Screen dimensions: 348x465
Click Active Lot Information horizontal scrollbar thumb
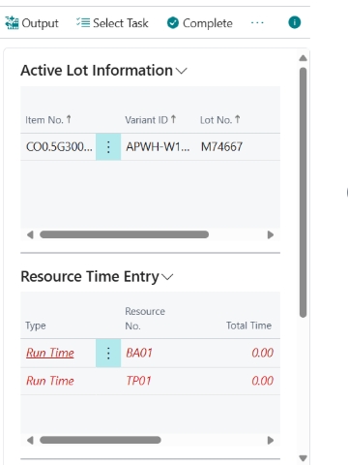pyautogui.click(x=124, y=234)
